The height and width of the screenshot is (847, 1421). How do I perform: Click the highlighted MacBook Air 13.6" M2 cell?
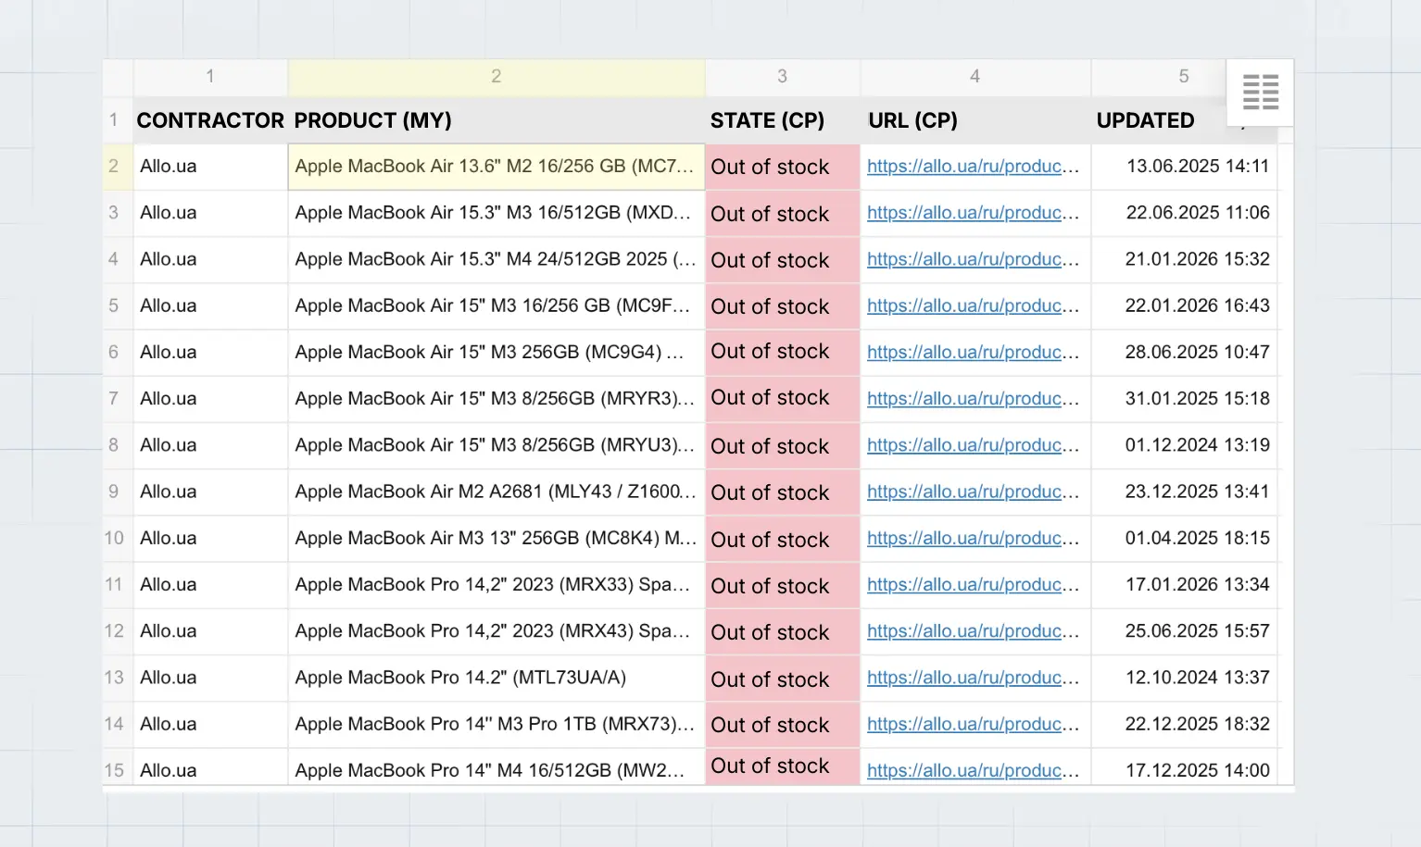(496, 167)
